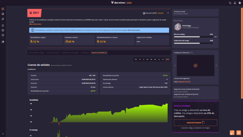Viewport: 243px width, 137px height.
Task: Click the bell icon in left sidebar
Action: 3,25
